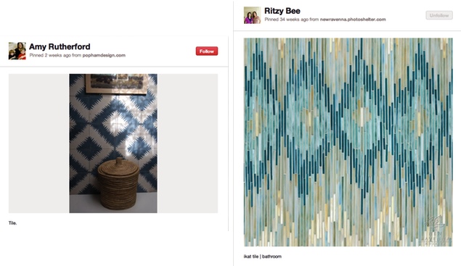Screen dimensions: 461x266
Task: Click the woven basket in the tile photo
Action: click(118, 183)
